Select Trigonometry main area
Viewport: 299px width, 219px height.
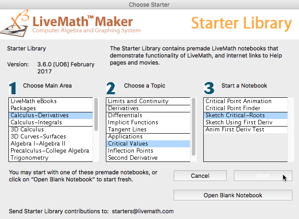click(x=51, y=158)
